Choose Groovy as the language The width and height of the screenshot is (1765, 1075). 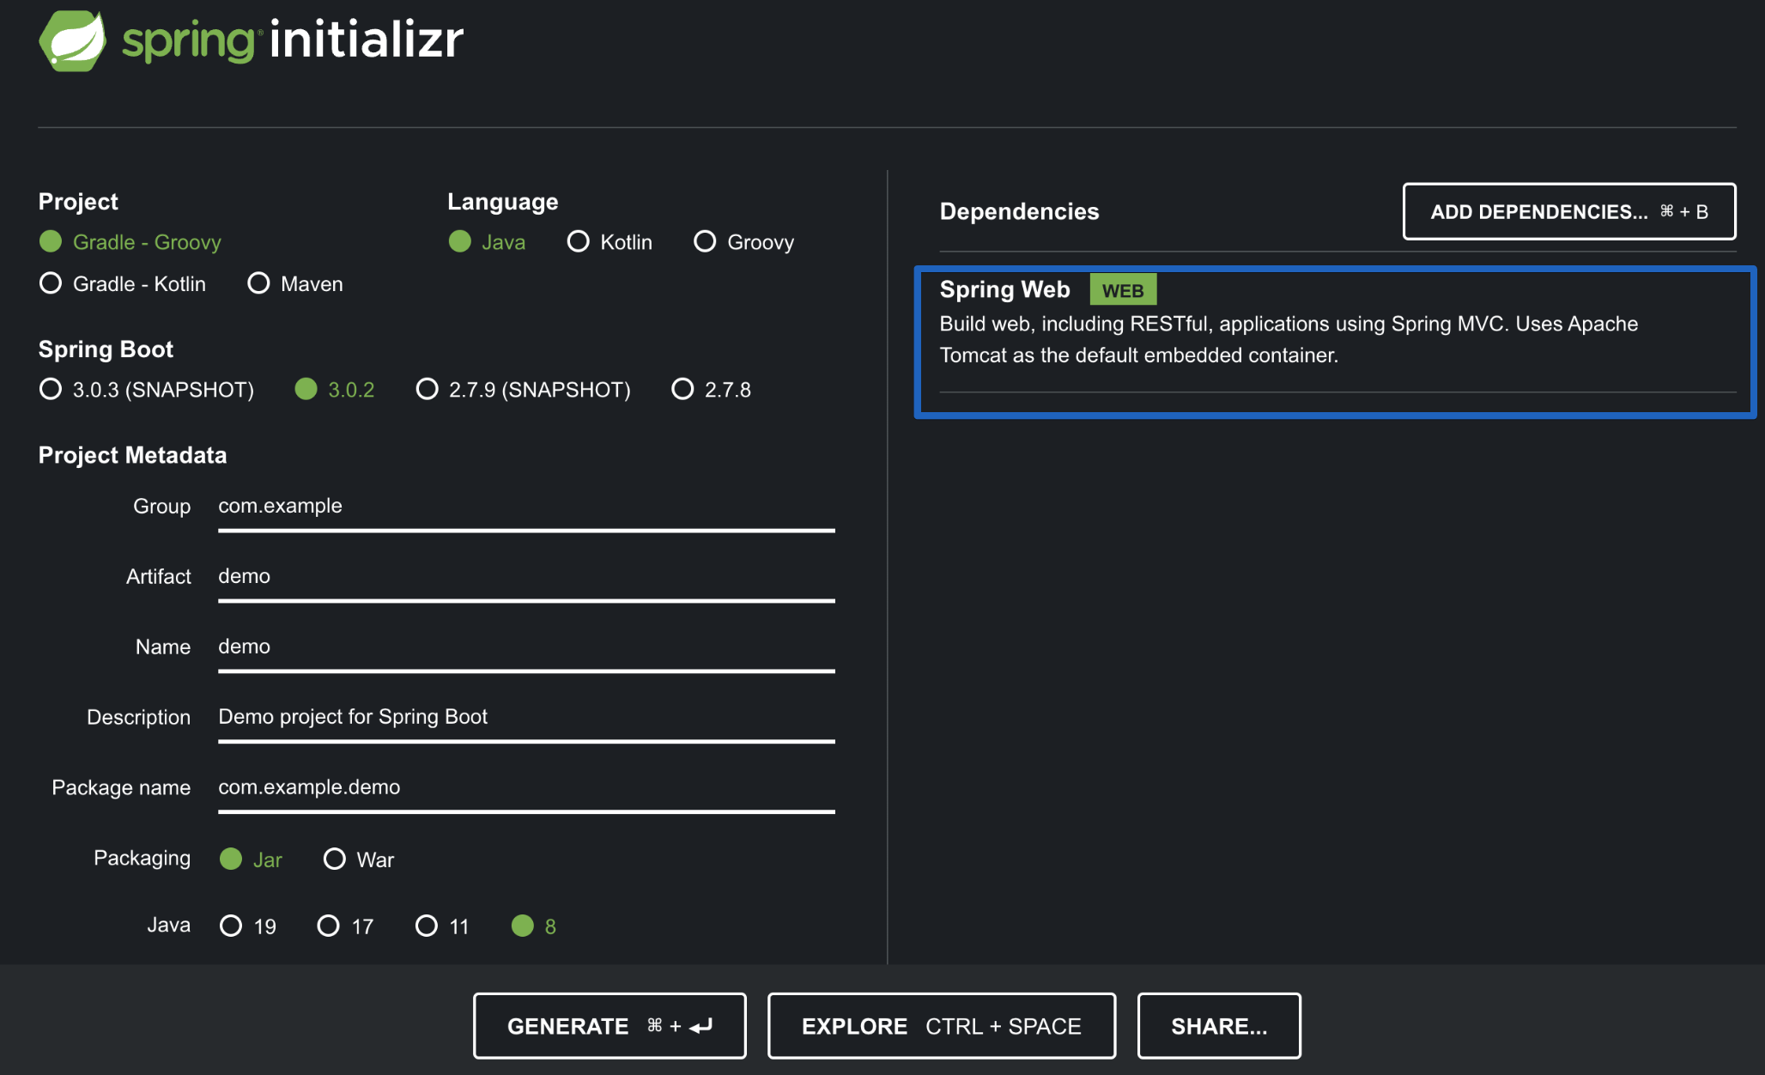(x=705, y=242)
